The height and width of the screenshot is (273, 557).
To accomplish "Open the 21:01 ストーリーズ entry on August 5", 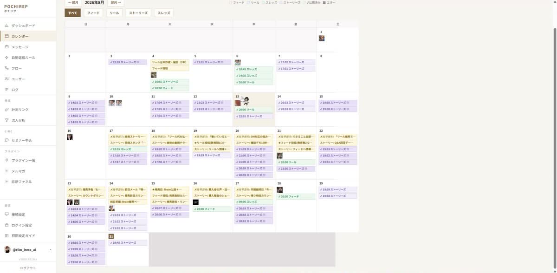I will pos(212,62).
